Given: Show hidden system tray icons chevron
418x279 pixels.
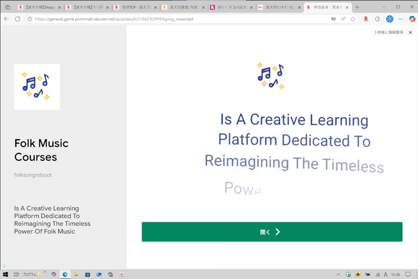Looking at the screenshot, I should point(338,274).
